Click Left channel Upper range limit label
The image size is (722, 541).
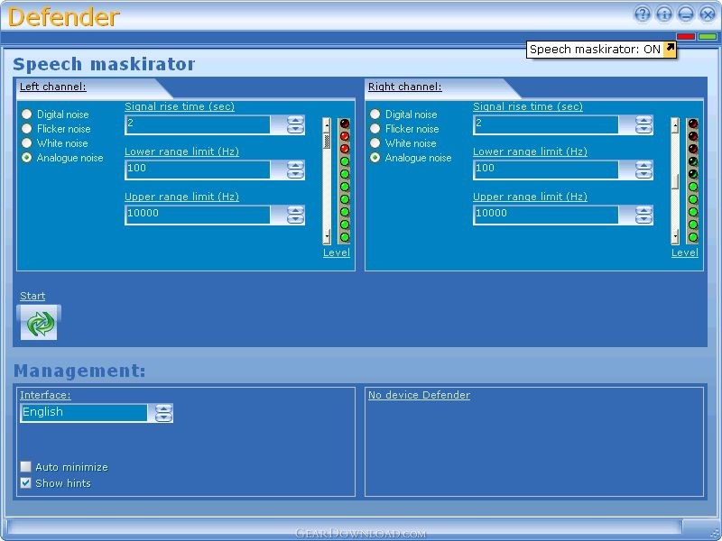pyautogui.click(x=182, y=197)
